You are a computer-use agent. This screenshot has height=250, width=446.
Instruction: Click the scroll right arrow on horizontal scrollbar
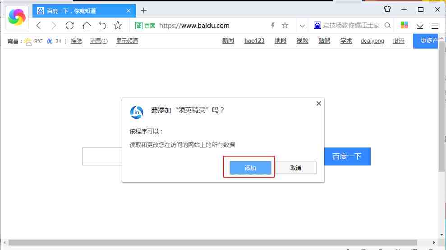(x=434, y=243)
